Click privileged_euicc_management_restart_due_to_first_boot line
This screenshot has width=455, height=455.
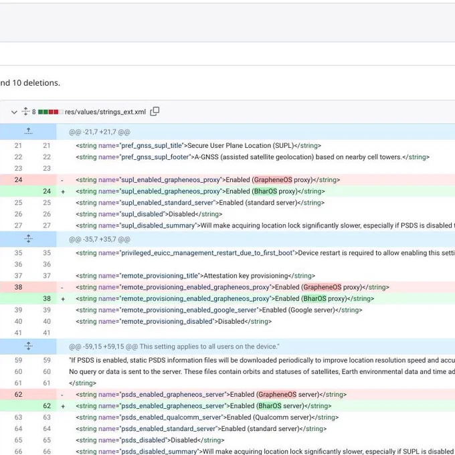(x=265, y=253)
